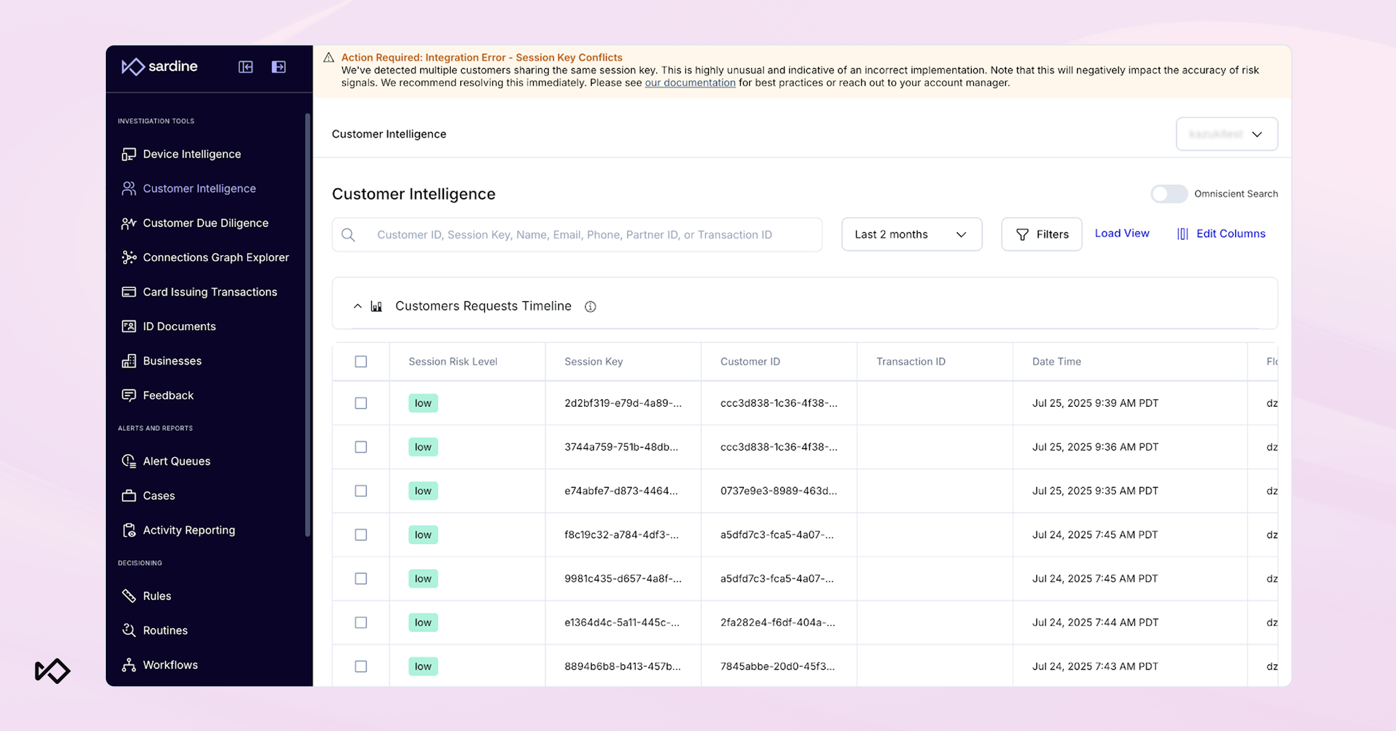Open the account selector dropdown at top right
Screen dimensions: 1396x731
click(x=1227, y=134)
